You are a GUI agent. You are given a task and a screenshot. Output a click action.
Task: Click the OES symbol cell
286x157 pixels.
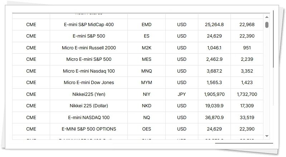(146, 129)
